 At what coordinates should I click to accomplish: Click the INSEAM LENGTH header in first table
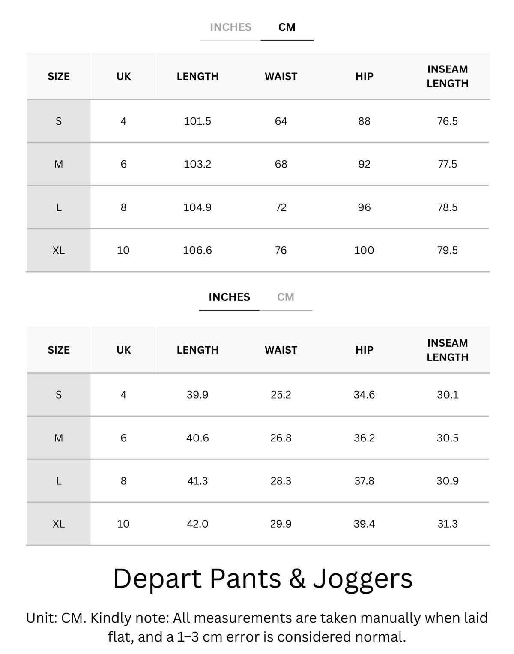[448, 76]
